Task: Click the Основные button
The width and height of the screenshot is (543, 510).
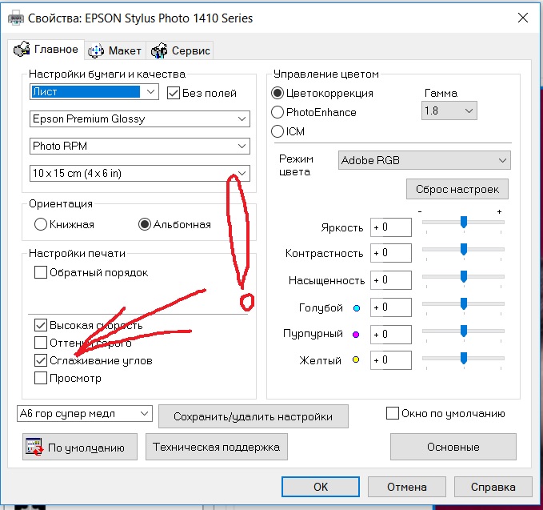Action: [453, 447]
